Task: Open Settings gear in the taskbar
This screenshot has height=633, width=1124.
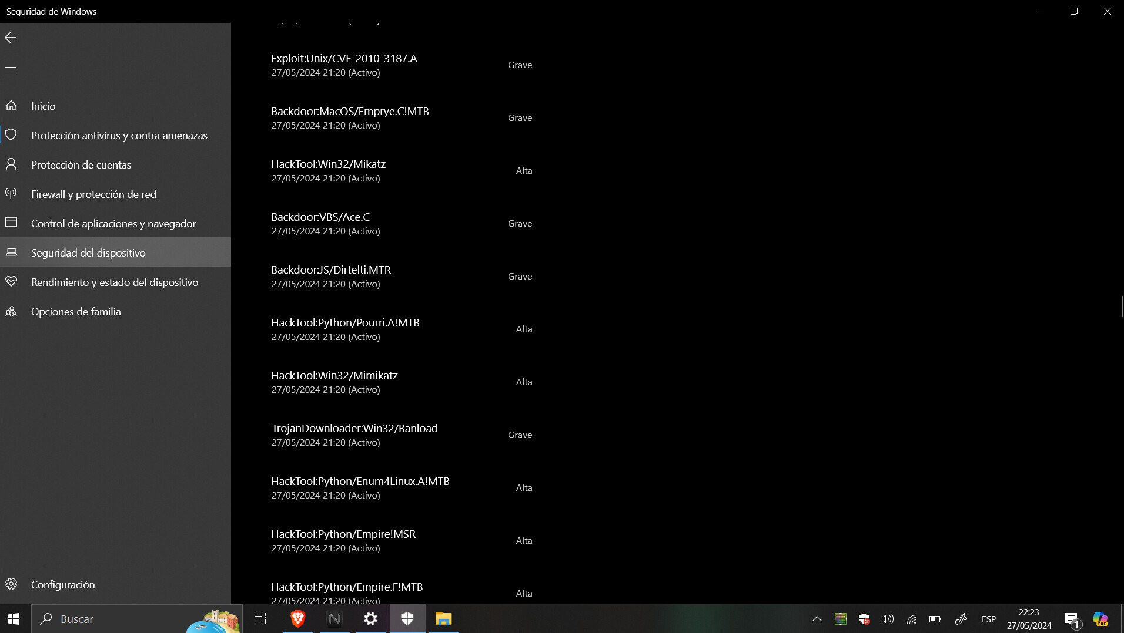Action: (371, 619)
